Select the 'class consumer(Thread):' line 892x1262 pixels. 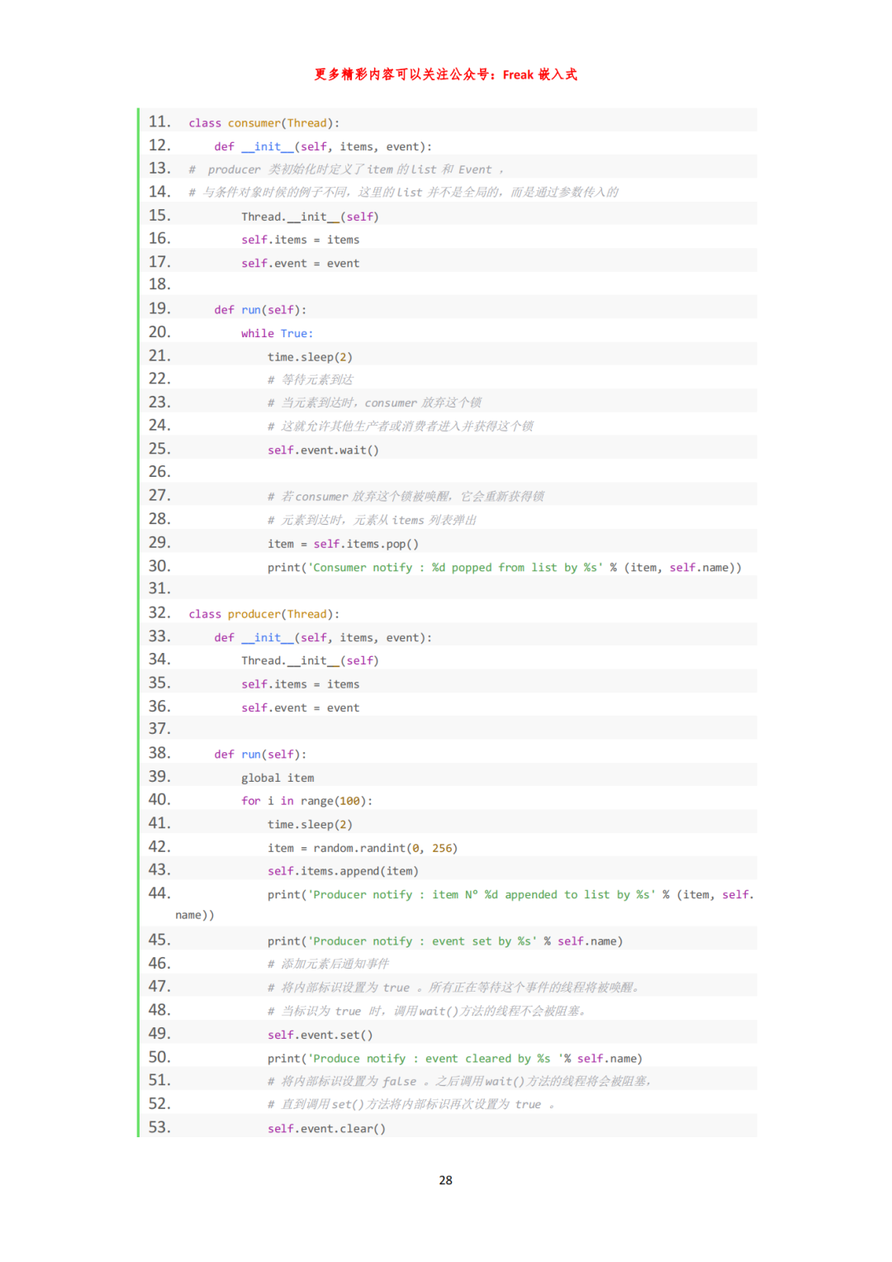[x=263, y=123]
